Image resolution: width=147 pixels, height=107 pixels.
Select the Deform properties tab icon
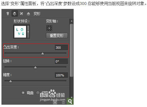(15, 14)
